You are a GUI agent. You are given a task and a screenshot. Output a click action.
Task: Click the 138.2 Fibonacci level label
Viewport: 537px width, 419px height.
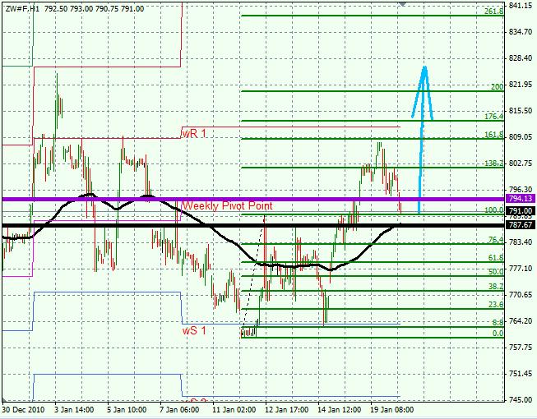pyautogui.click(x=494, y=163)
